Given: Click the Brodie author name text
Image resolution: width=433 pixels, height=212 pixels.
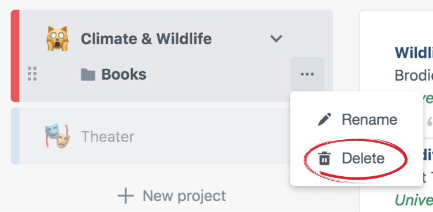Looking at the screenshot, I should (x=414, y=75).
